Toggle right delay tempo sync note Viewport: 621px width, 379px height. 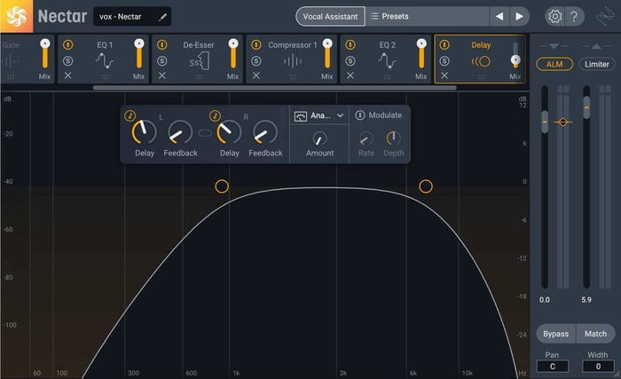point(215,115)
